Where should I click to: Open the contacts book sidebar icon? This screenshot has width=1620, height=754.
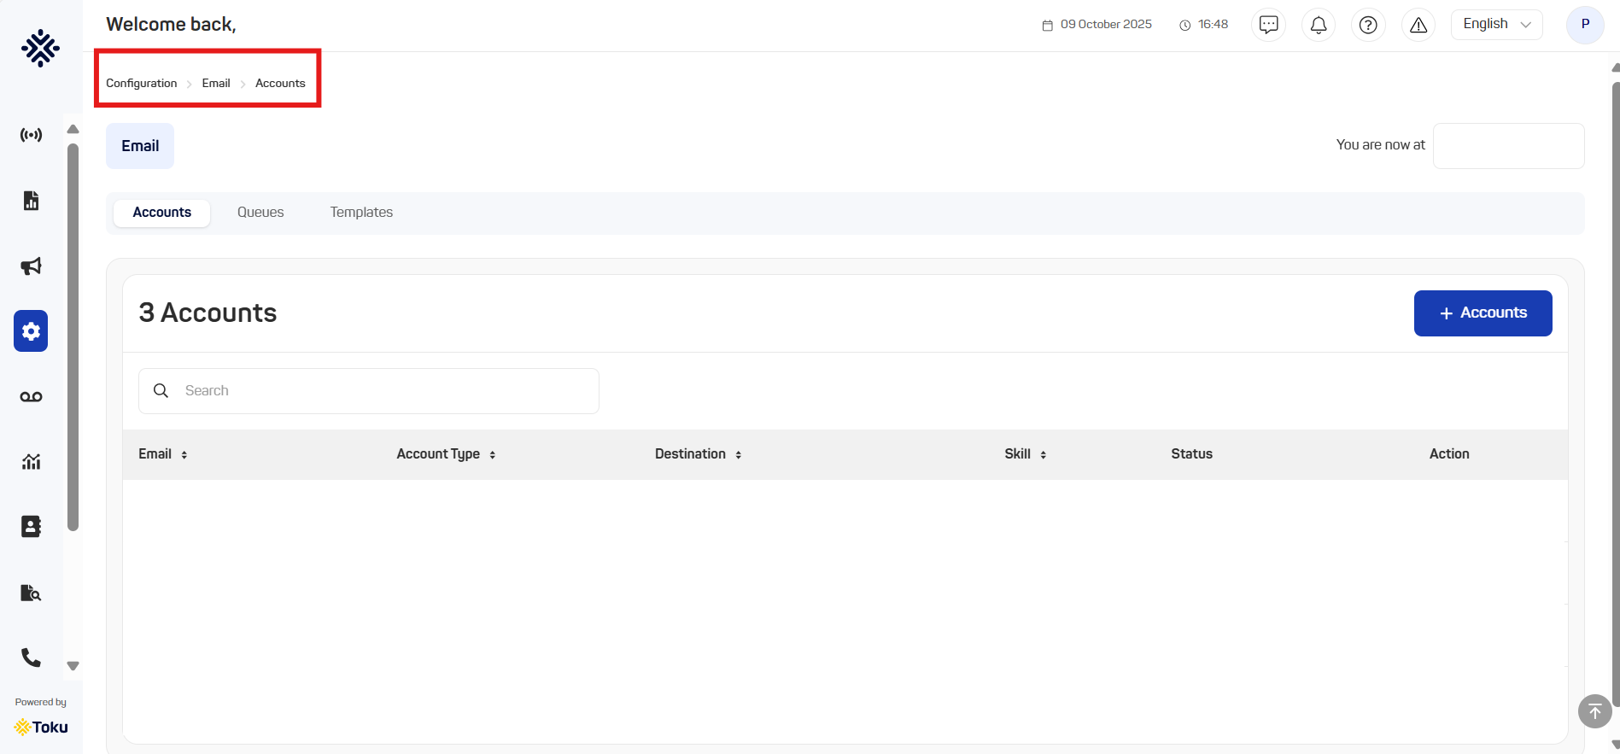pos(31,527)
